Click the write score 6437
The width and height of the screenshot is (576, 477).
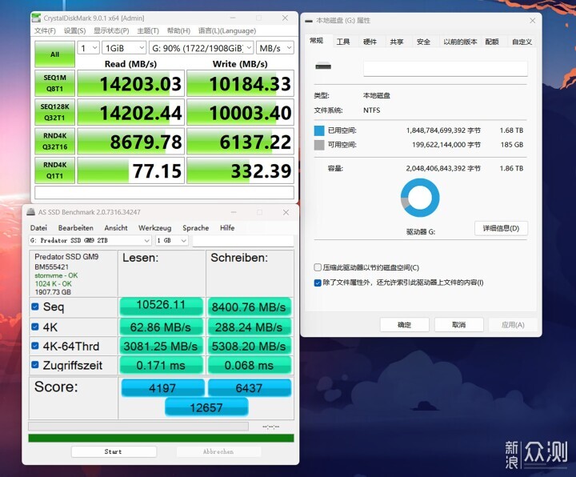point(250,387)
